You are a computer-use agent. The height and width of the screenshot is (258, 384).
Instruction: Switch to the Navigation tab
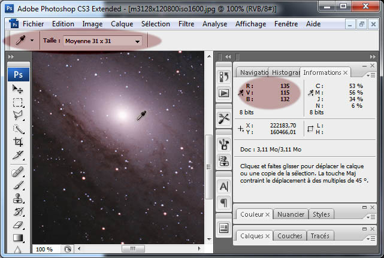(252, 72)
